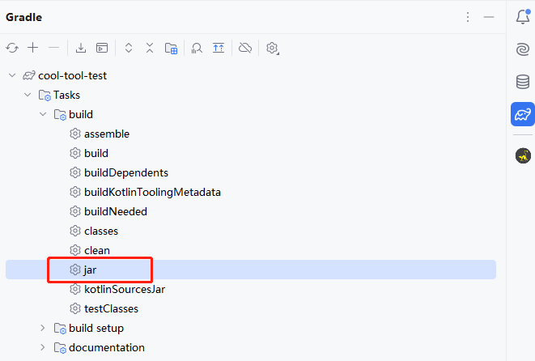Open the Execute Gradle Task icon
Viewport: 535px width, 361px height.
pos(102,49)
